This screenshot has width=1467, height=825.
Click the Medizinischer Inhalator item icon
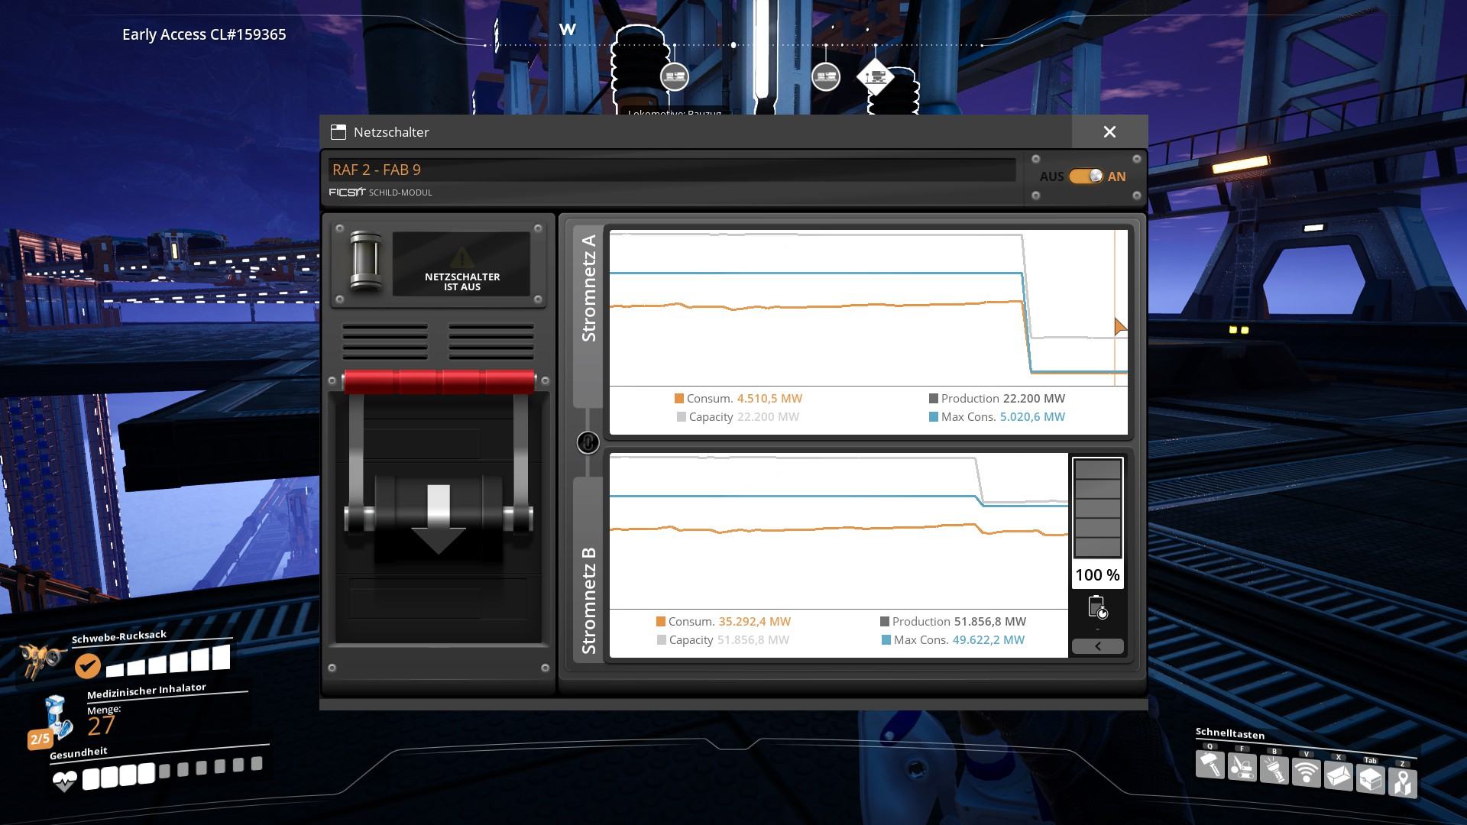[x=58, y=716]
